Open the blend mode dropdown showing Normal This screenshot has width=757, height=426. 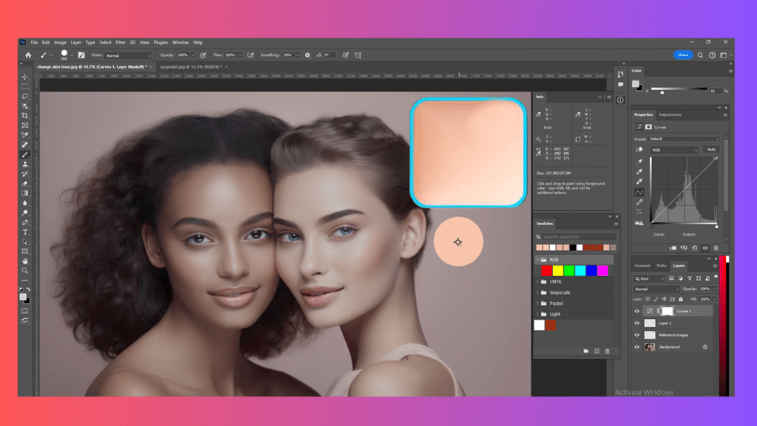656,289
